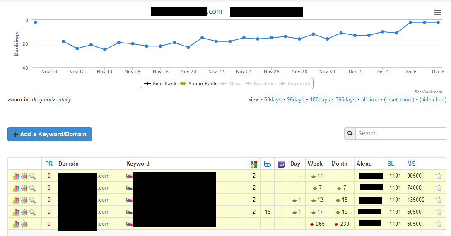The image size is (451, 236).
Task: Click the Yahoo rank column icon
Action: (x=281, y=164)
